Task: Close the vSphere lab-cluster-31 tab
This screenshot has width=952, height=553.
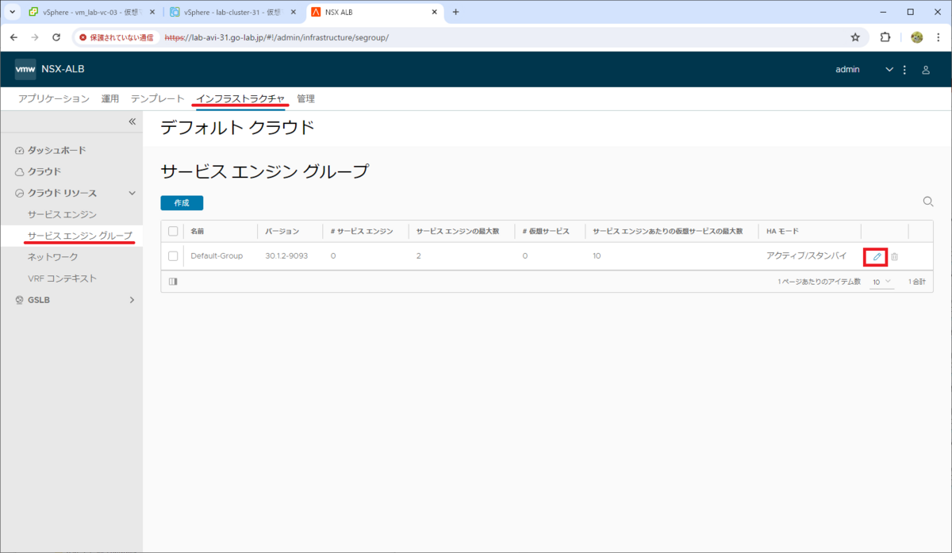Action: pos(294,12)
